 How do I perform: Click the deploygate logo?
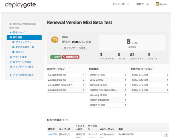pyautogui.click(x=20, y=5)
